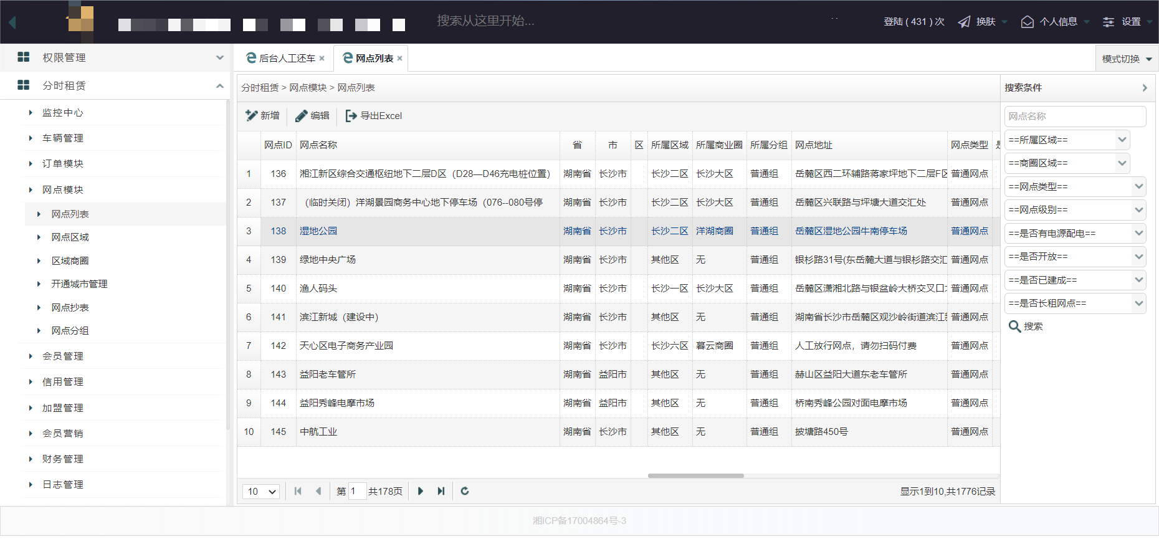1159x539 pixels.
Task: Open ==商圈区域== dropdown
Action: point(1067,163)
